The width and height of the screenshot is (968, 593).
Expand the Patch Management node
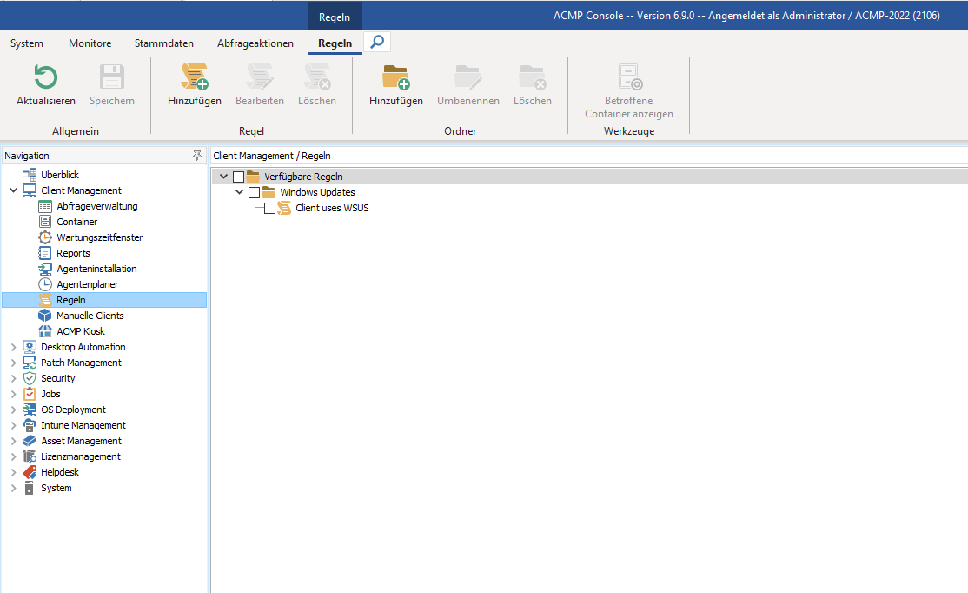[x=13, y=363]
